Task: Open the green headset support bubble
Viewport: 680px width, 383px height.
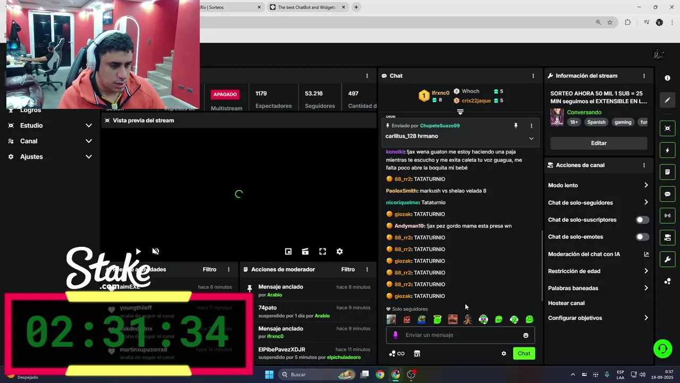Action: 662,349
